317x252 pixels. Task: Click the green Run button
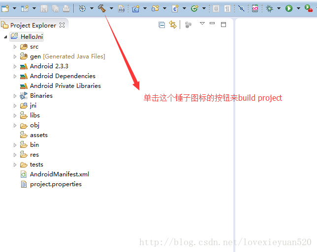click(289, 8)
